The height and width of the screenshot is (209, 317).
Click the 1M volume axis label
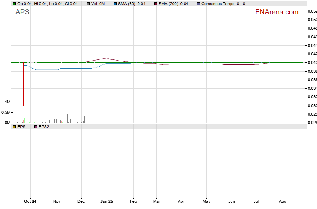point(7,102)
